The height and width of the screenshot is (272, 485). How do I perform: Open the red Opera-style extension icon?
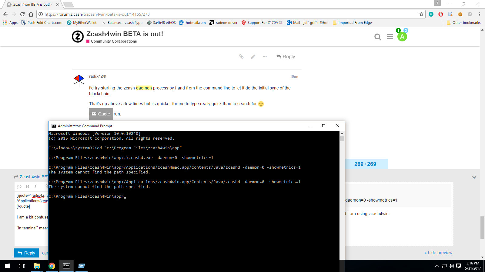[x=441, y=14]
